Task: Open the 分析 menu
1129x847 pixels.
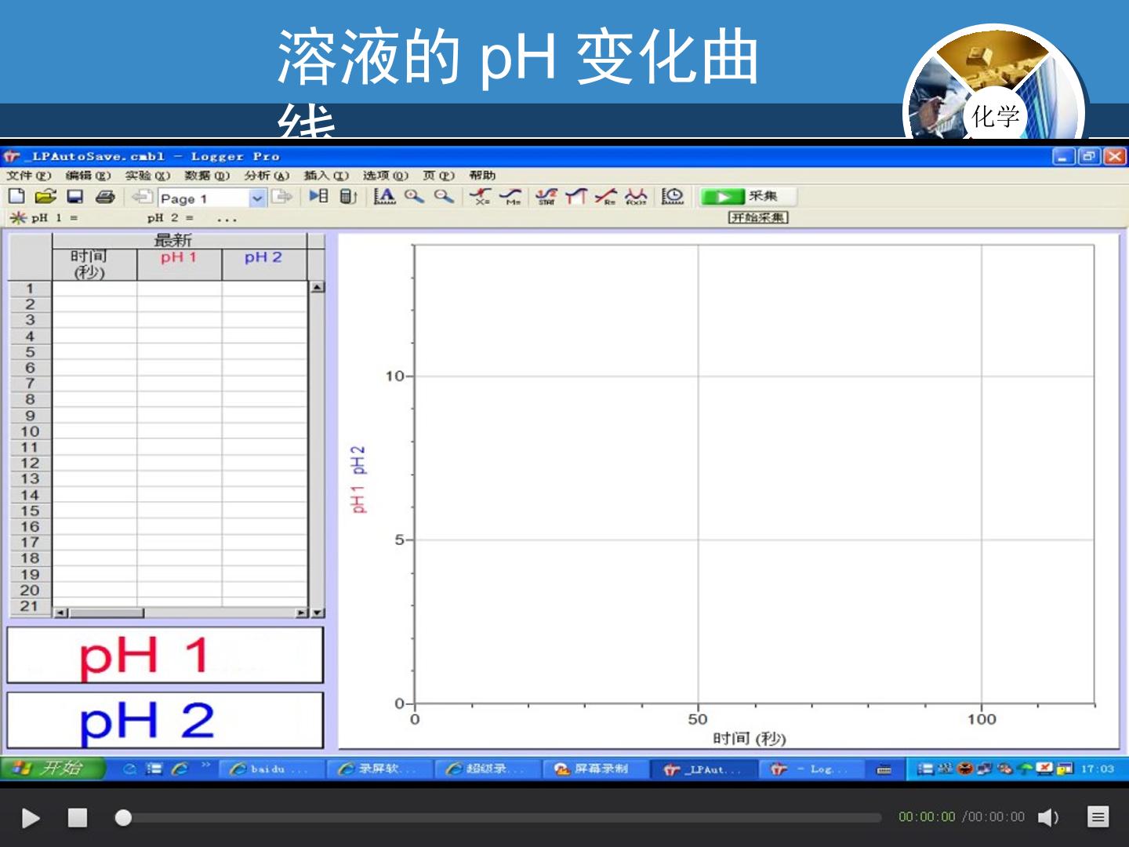Action: pyautogui.click(x=267, y=176)
